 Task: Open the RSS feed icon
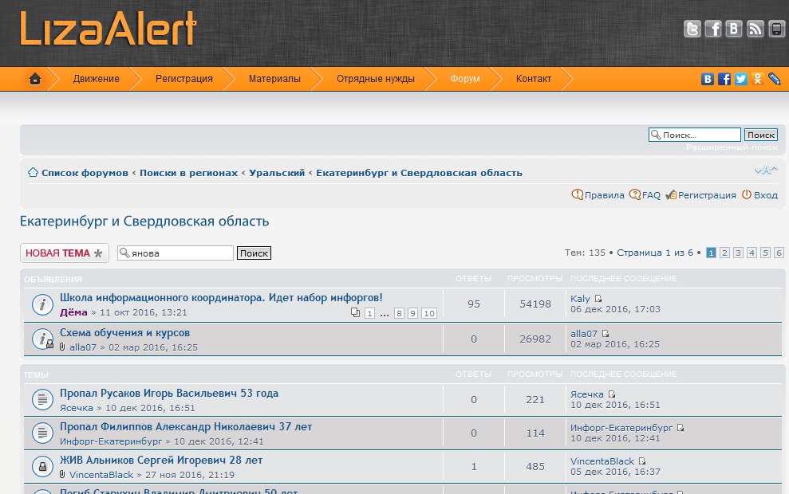pyautogui.click(x=755, y=29)
